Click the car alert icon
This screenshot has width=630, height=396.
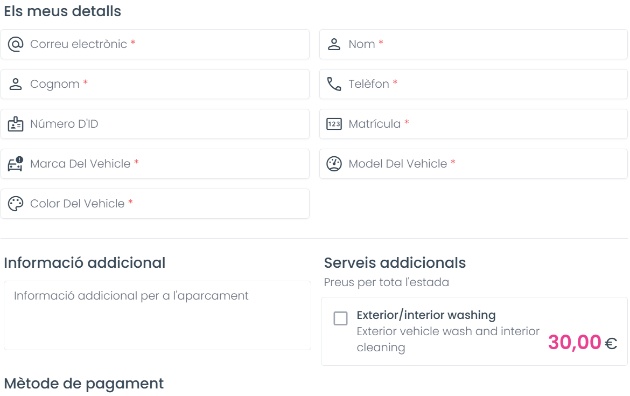[x=16, y=164]
